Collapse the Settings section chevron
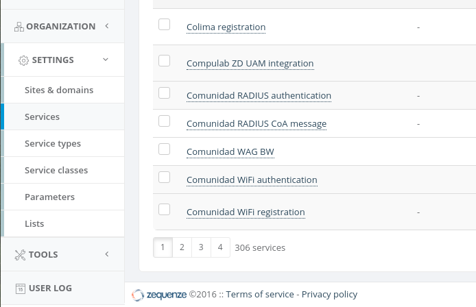Screen dimensions: 476x307 coord(106,60)
